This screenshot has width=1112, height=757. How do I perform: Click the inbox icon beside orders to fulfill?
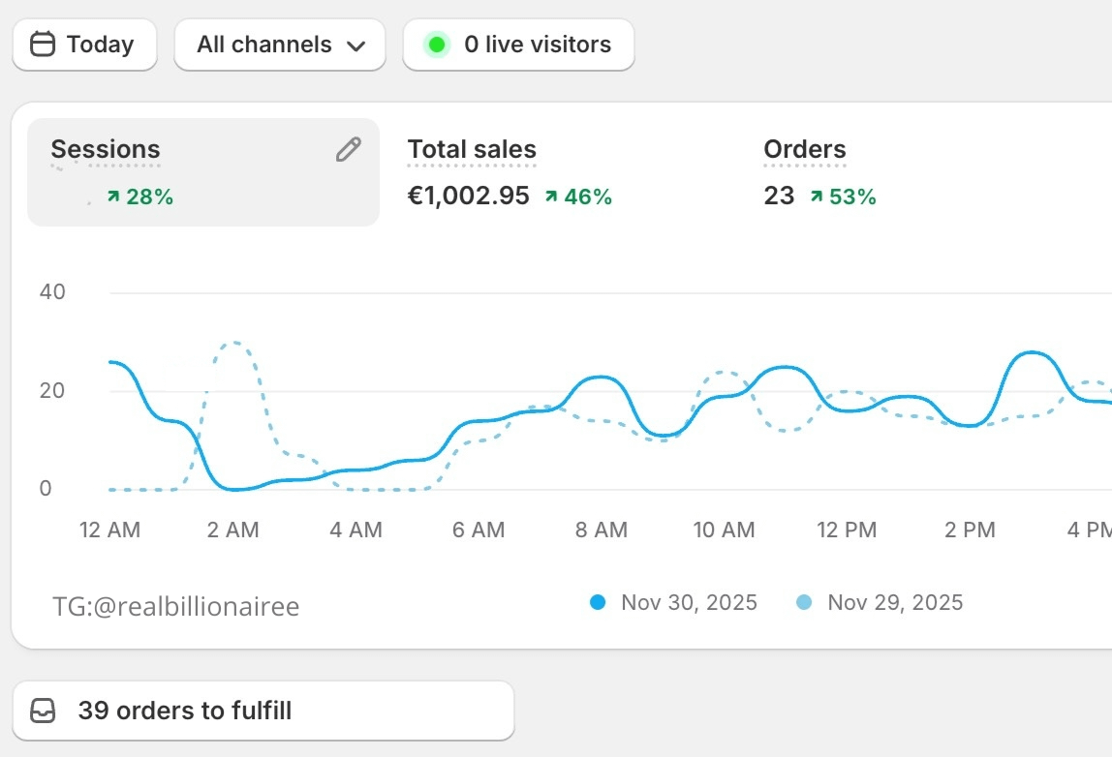pos(43,711)
